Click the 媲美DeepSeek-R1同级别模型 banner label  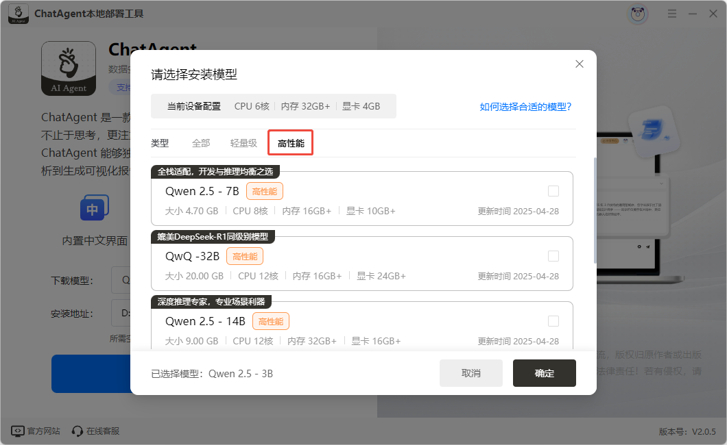click(213, 237)
